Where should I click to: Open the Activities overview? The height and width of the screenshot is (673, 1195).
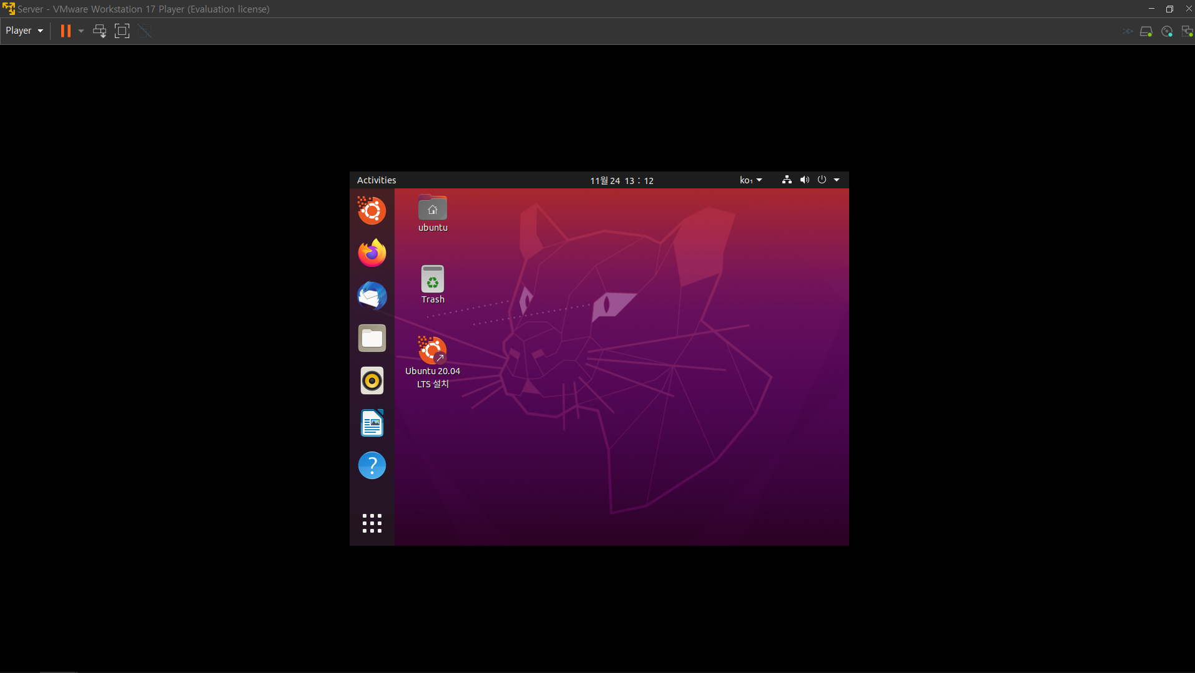click(376, 180)
